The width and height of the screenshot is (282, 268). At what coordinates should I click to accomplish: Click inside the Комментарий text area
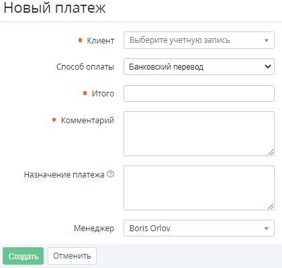(x=199, y=133)
